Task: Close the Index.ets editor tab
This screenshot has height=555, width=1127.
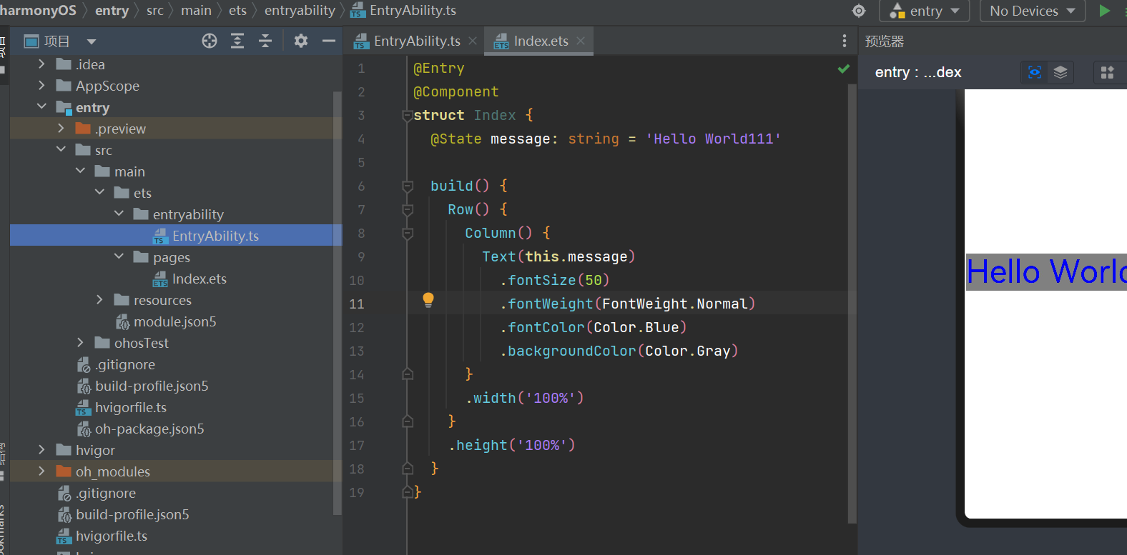Action: tap(581, 41)
